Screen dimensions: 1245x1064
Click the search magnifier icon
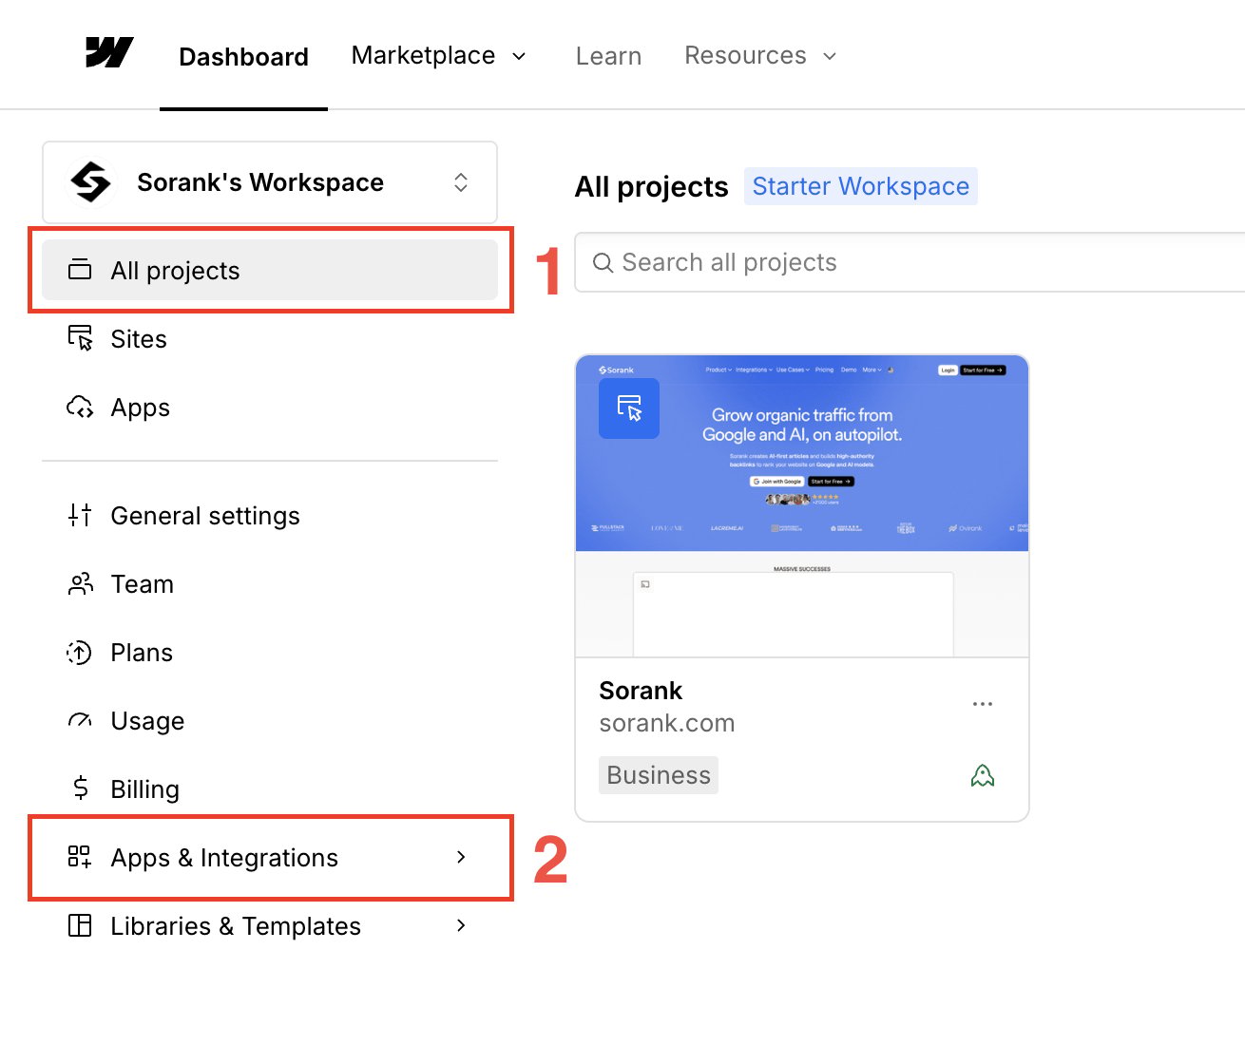tap(603, 262)
